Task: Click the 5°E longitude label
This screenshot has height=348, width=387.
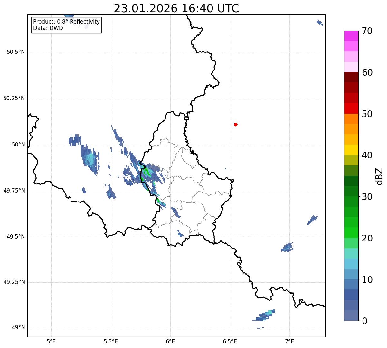Action: coord(51,341)
